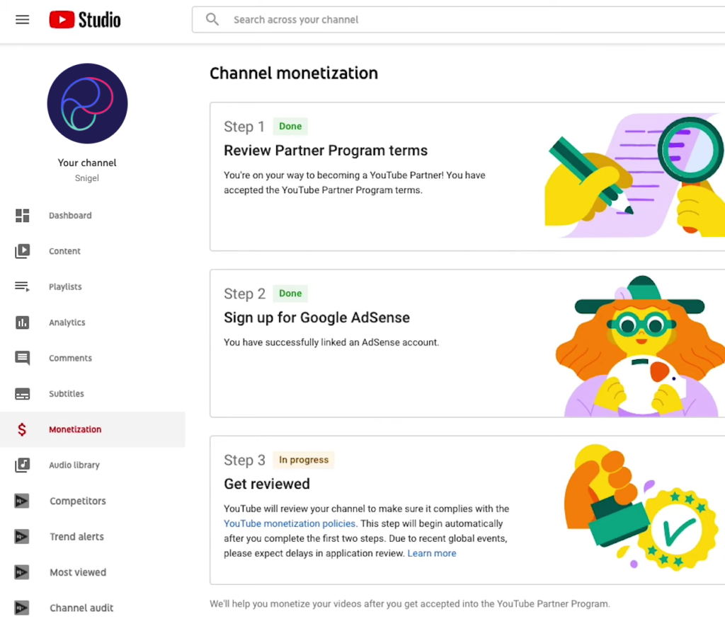Click the Dashboard grid icon
725x621 pixels.
coord(22,215)
